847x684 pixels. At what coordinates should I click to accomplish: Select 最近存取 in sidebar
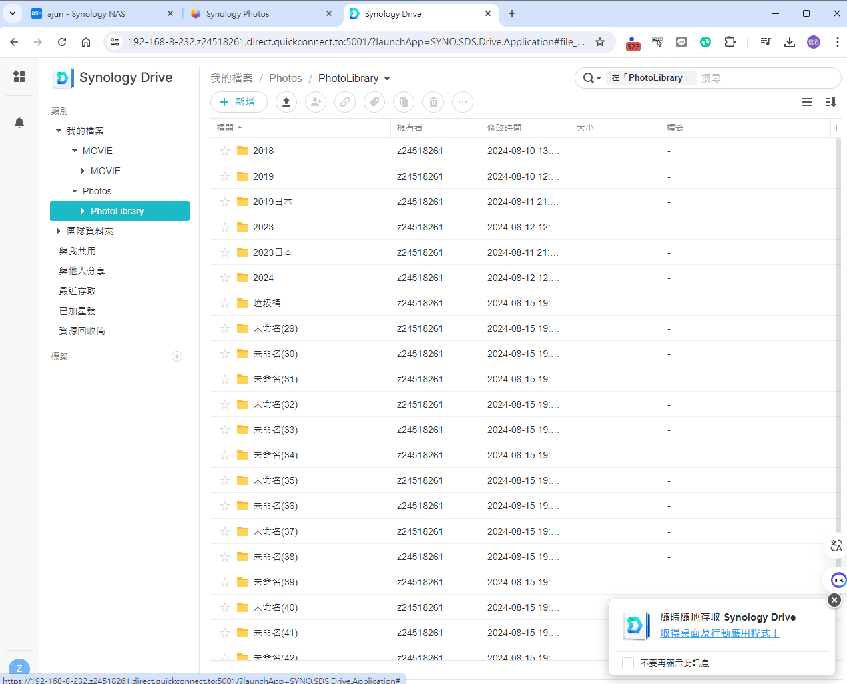click(77, 291)
